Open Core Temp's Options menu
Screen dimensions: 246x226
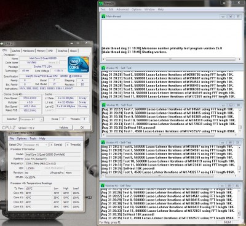click(x=22, y=139)
